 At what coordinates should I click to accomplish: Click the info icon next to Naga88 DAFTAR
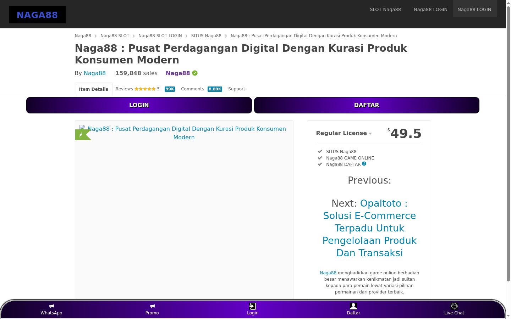coord(364,164)
